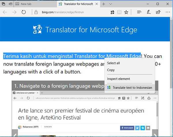Maximize the Edge window
The height and width of the screenshot is (137, 173).
point(158,4)
